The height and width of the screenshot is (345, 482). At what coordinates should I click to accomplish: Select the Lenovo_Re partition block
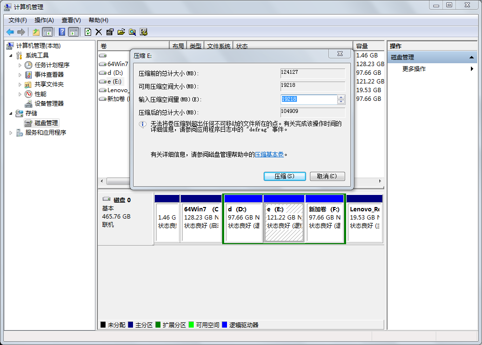(364, 219)
